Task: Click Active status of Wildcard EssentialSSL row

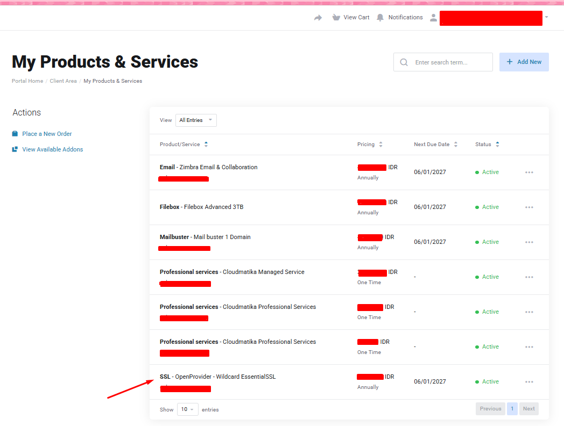Action: (x=487, y=381)
